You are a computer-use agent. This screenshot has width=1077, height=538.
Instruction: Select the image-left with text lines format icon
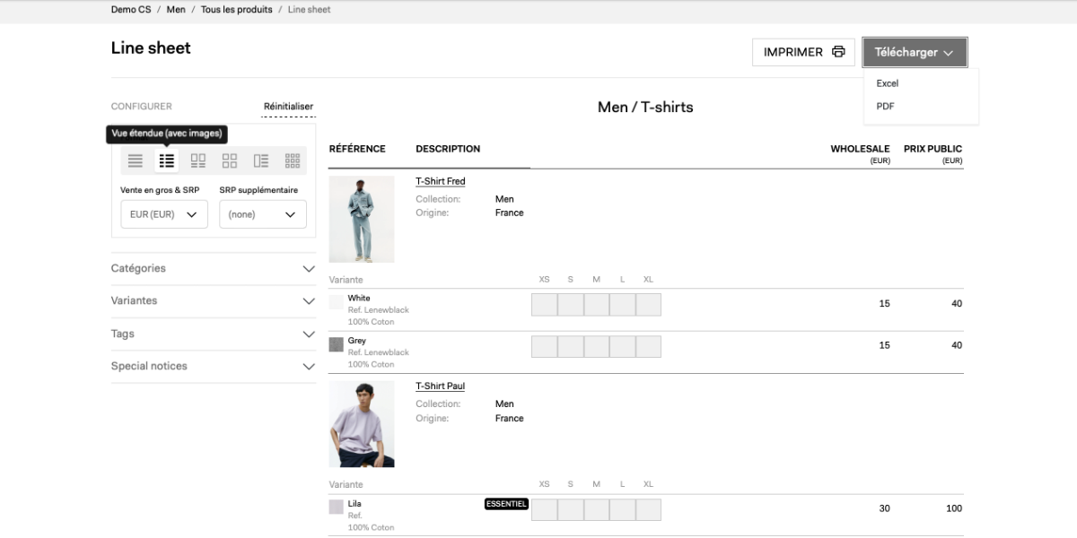pyautogui.click(x=261, y=161)
